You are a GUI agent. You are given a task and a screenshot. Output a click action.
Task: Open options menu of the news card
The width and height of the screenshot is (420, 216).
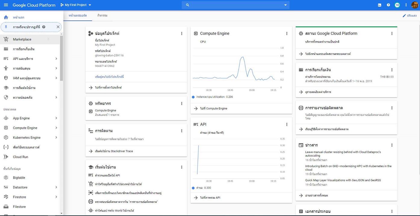392,145
